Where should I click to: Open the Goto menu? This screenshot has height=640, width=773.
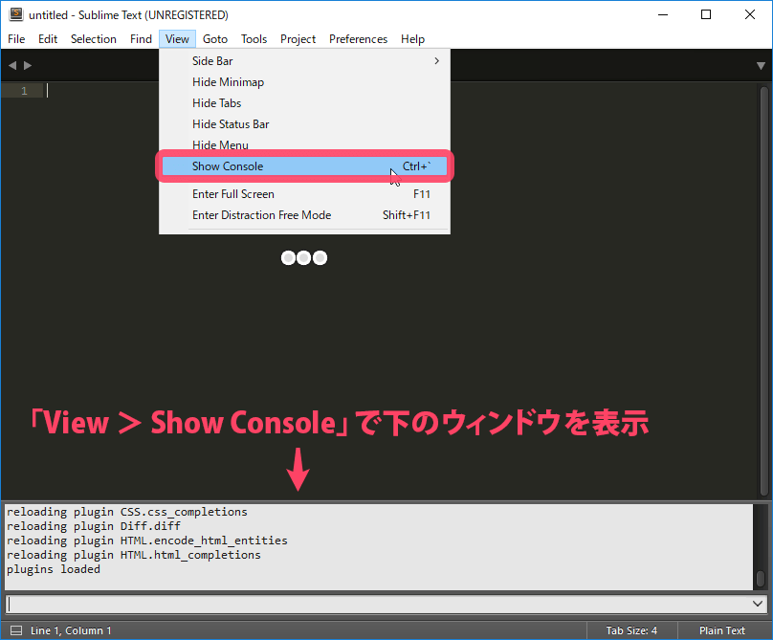215,39
